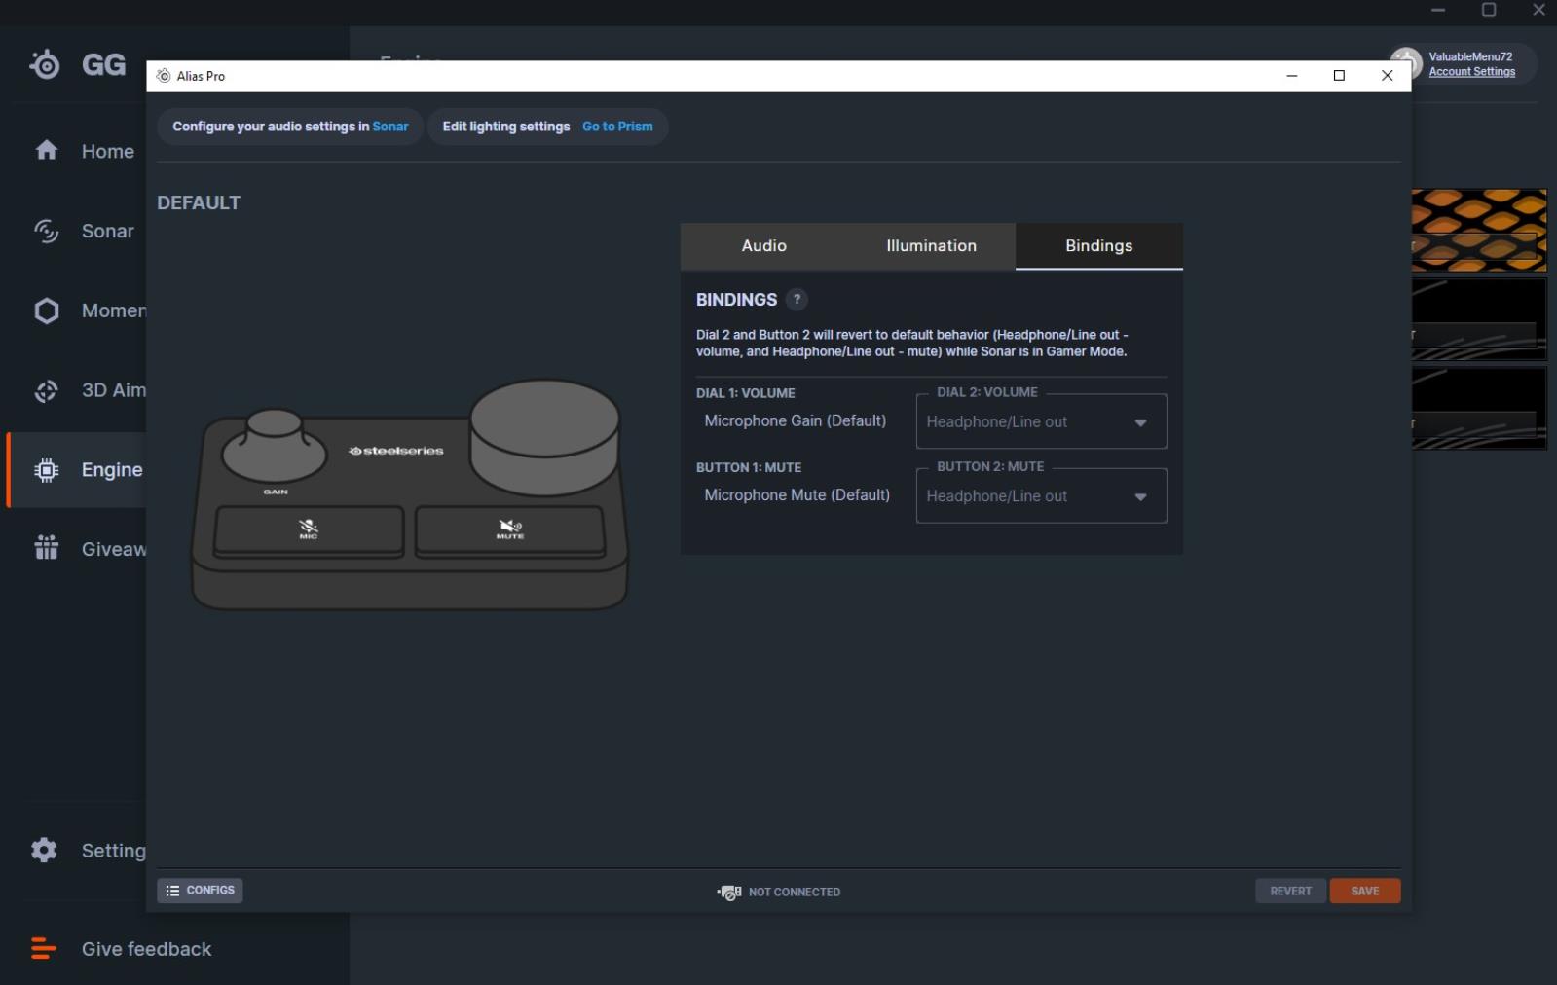Screen dimensions: 1557x985
Task: Click the Moments hexagon icon
Action: pos(46,310)
